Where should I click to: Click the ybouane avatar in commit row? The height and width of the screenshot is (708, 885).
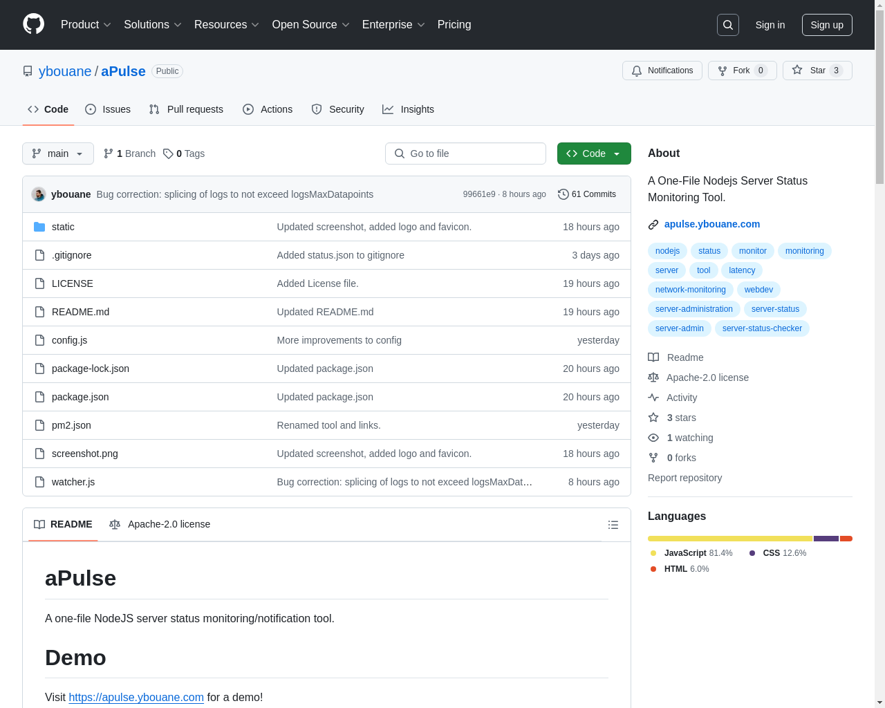pyautogui.click(x=39, y=194)
